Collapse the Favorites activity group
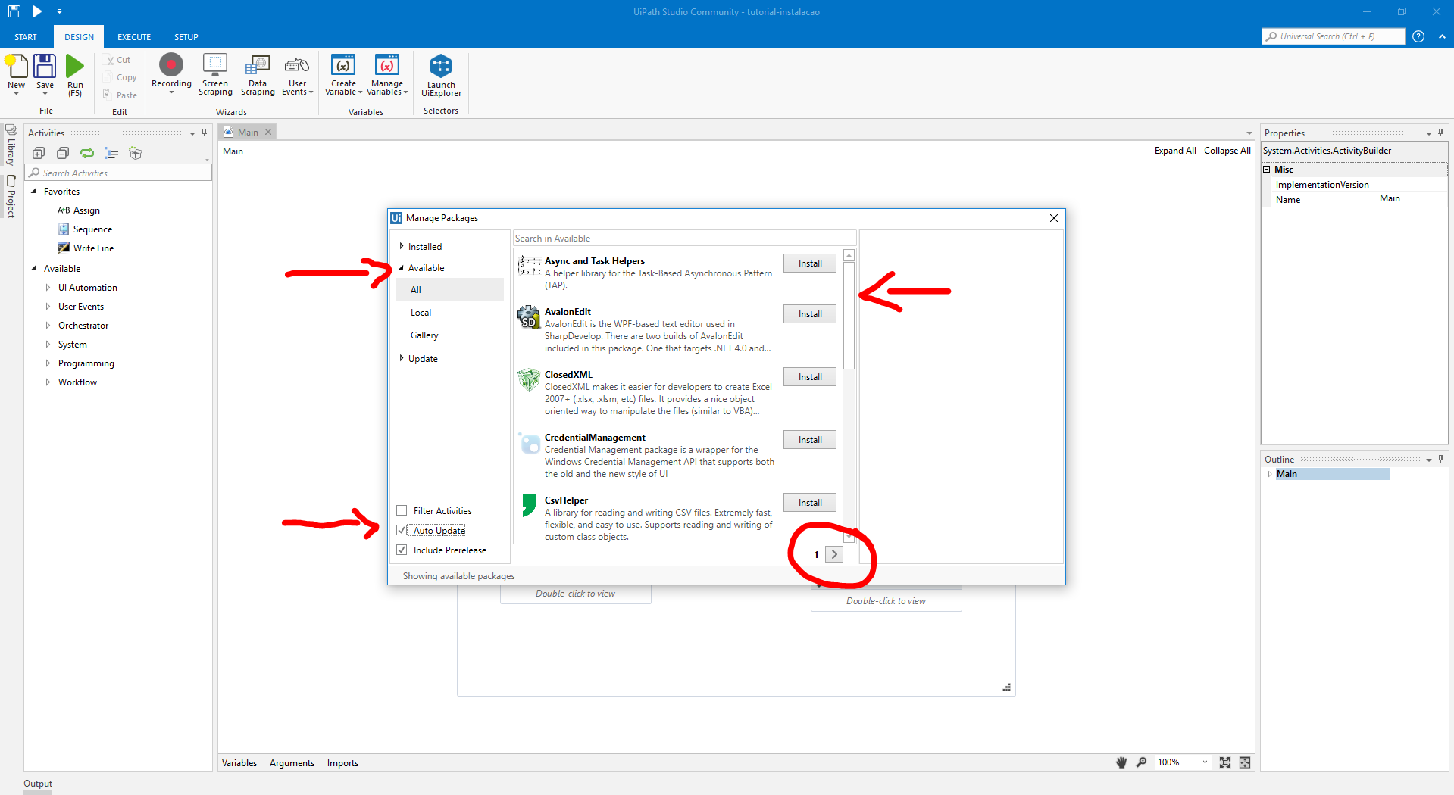 pos(33,192)
